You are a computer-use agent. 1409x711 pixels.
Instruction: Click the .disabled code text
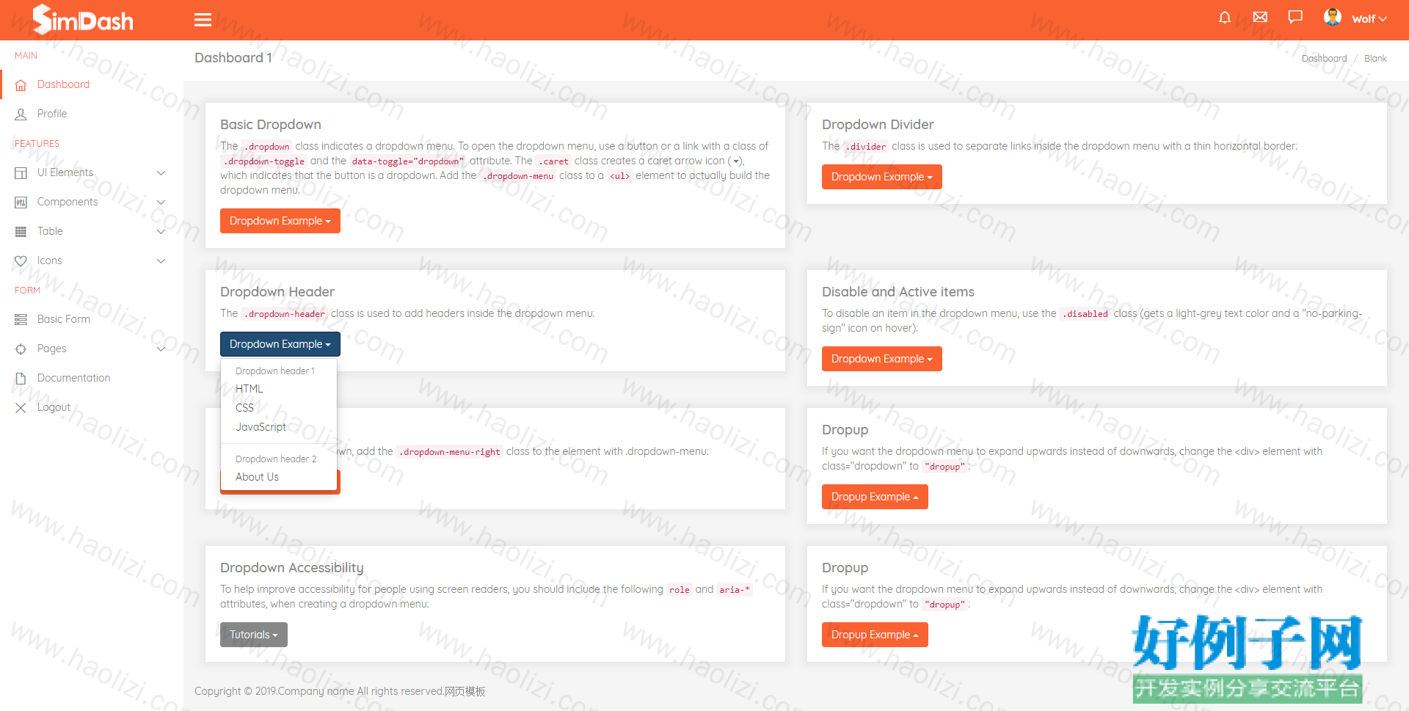[x=1085, y=314]
